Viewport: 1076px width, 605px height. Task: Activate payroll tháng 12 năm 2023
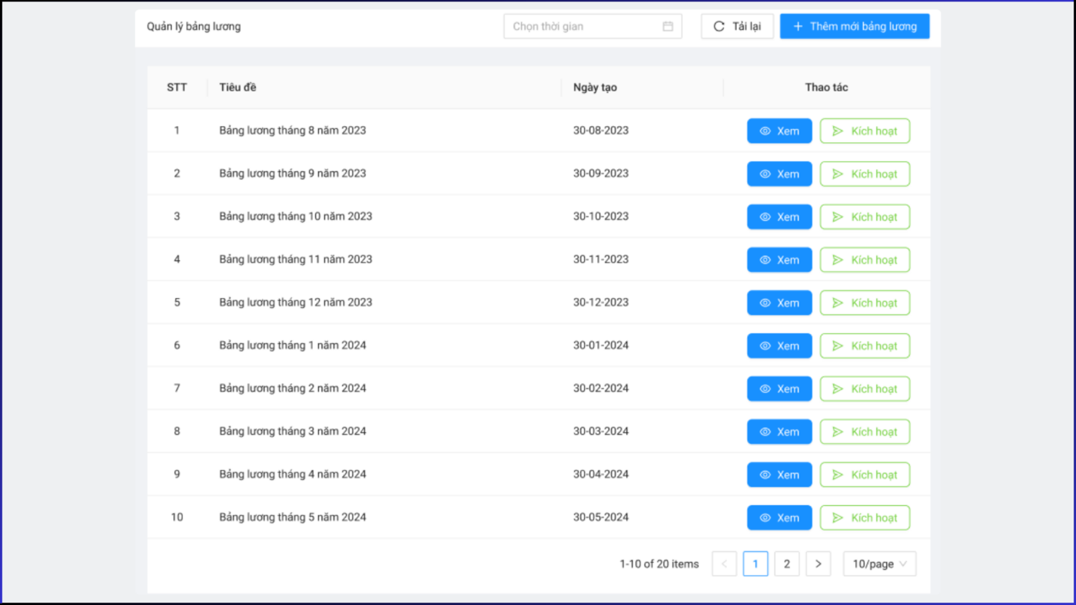pyautogui.click(x=865, y=302)
